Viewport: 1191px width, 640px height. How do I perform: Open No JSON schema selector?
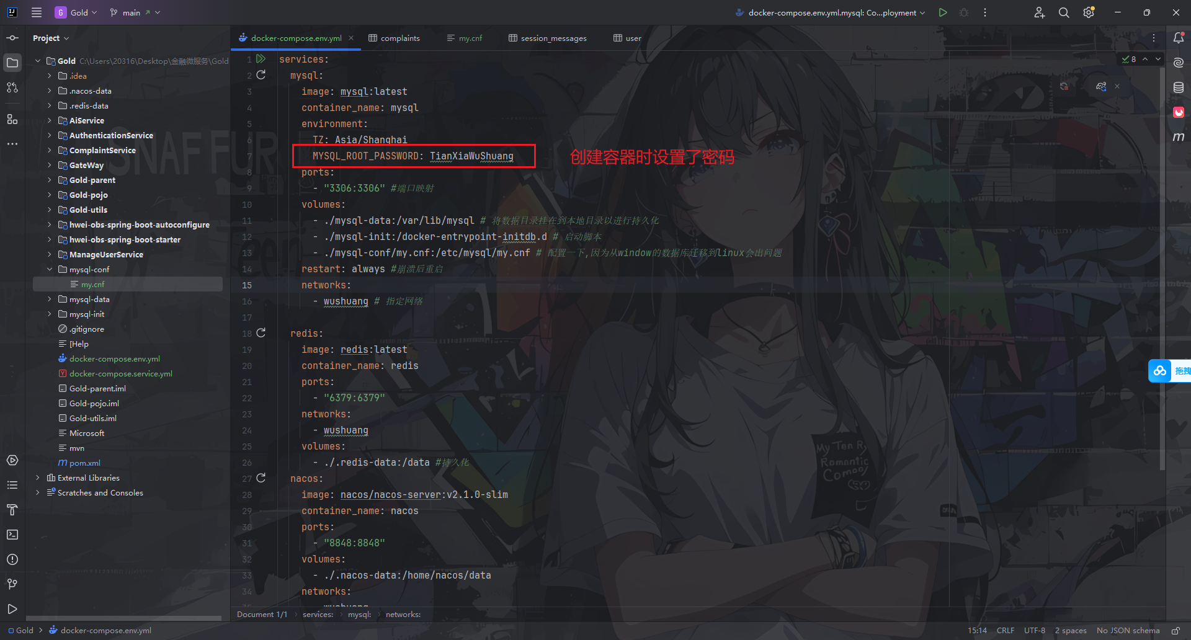tap(1128, 630)
